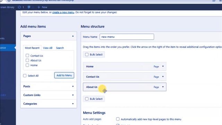
Task: Open the site name in admin bar
Action: 7,7
